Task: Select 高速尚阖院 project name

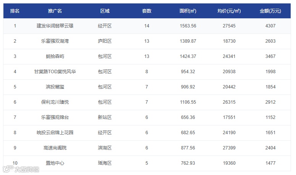Action: pyautogui.click(x=55, y=148)
